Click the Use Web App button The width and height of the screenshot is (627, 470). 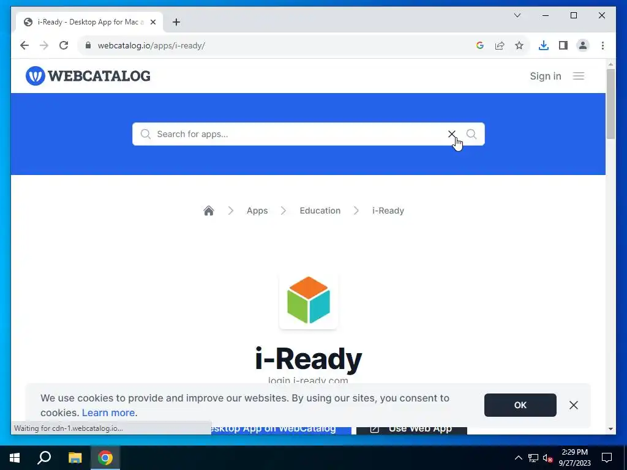point(411,429)
